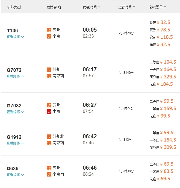Viewport: 180px width, 188px height.
Task: Click the sort arrow next to 运行时间
Action: click(134, 7)
